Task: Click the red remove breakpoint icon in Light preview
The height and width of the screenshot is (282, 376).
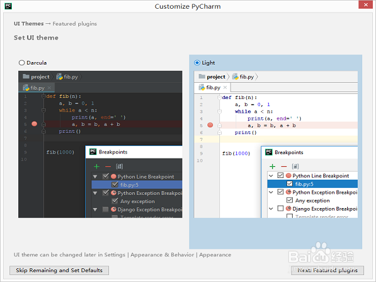Action: click(x=284, y=167)
